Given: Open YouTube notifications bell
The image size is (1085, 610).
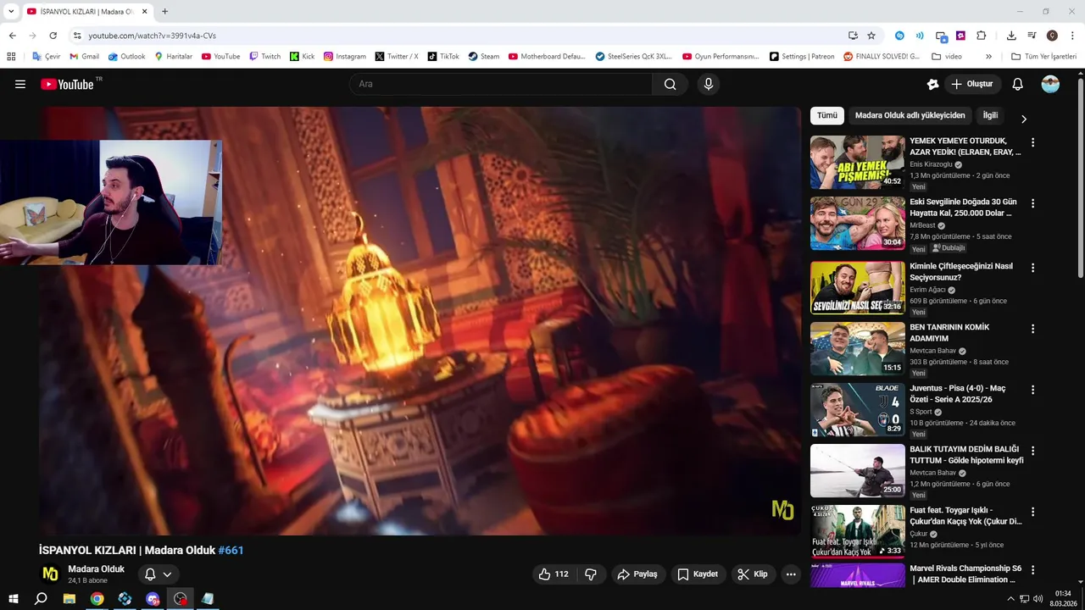Looking at the screenshot, I should (1018, 84).
